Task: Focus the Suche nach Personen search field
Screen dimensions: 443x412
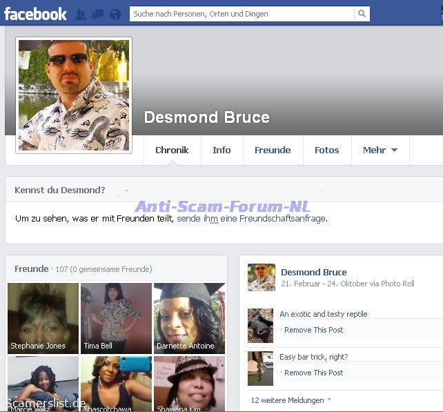Action: pyautogui.click(x=242, y=14)
